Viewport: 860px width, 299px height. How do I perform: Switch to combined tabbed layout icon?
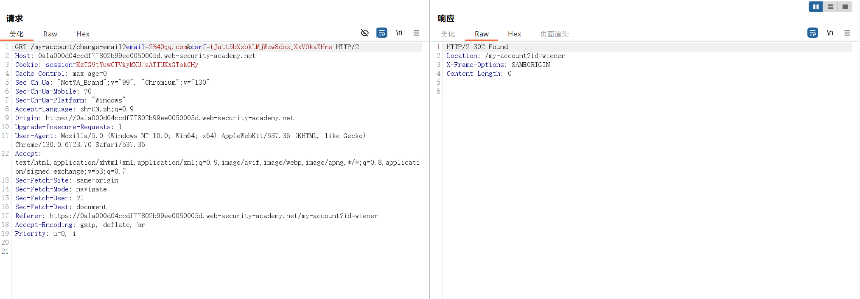pyautogui.click(x=845, y=7)
